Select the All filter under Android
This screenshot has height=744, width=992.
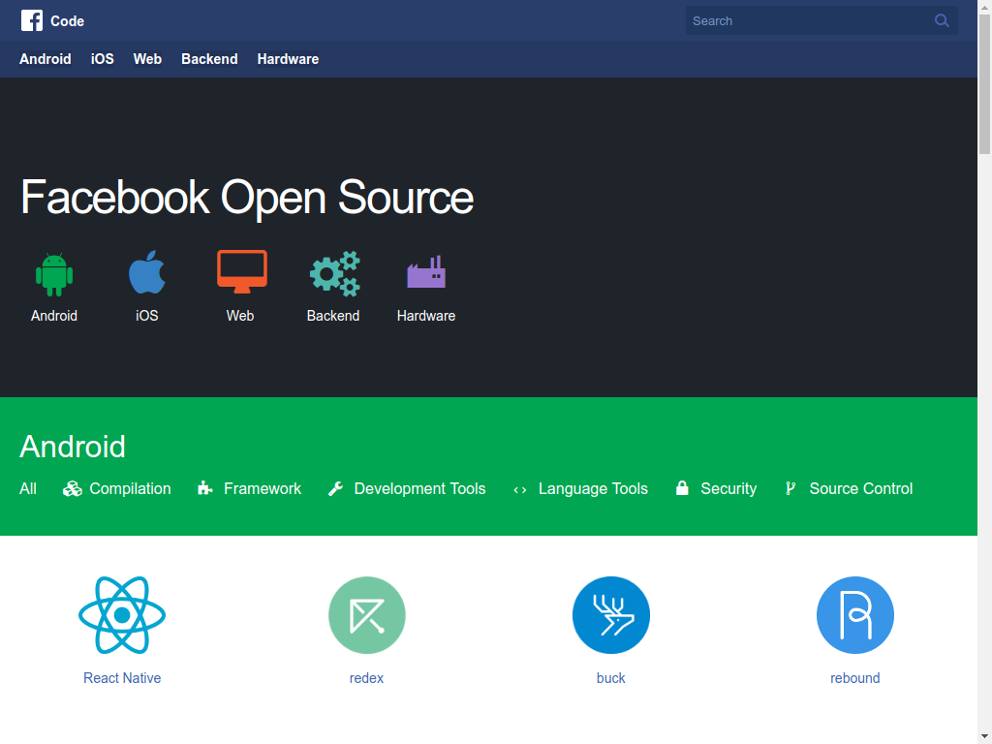pyautogui.click(x=28, y=488)
